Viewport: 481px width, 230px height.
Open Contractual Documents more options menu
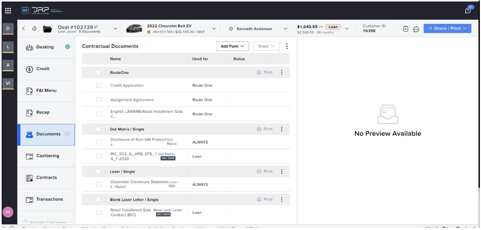[287, 46]
